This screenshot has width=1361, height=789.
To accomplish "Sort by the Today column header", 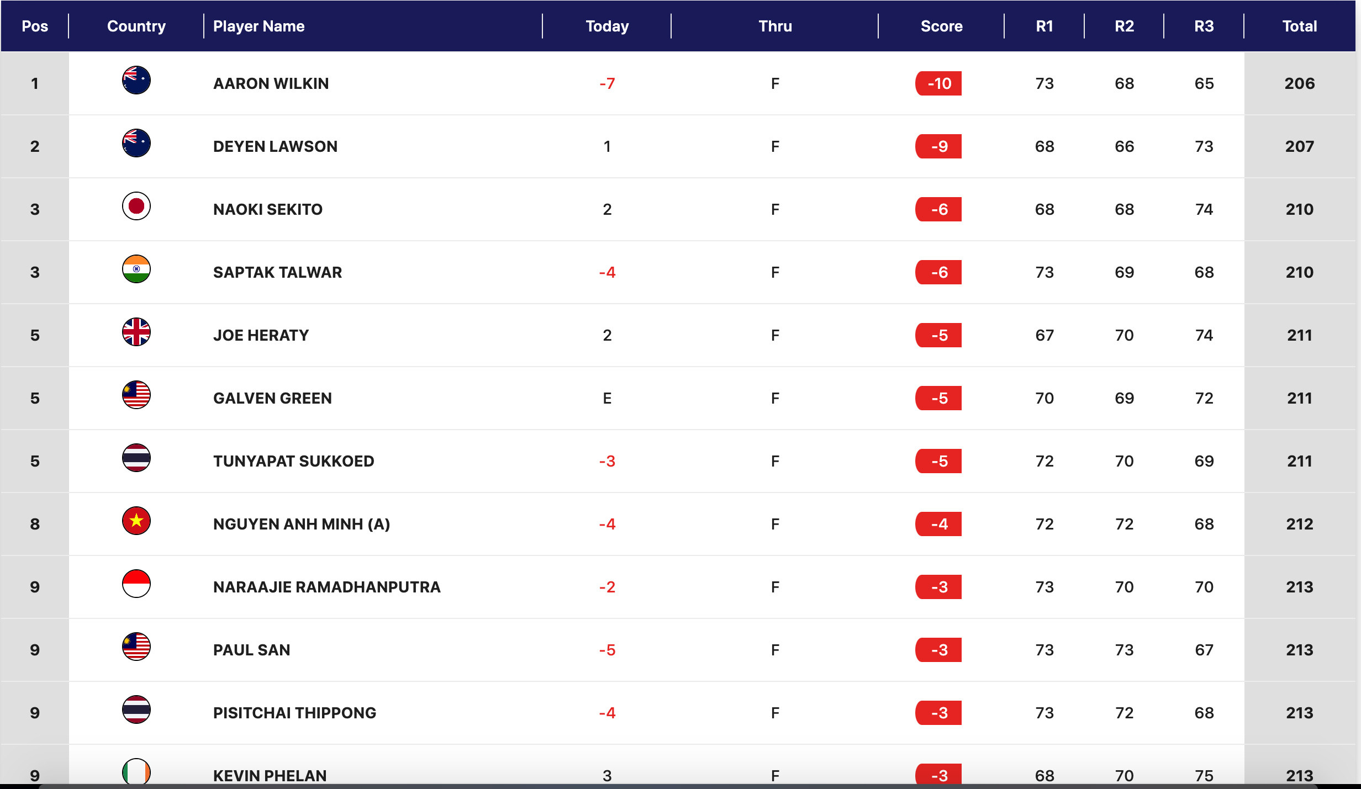I will tap(607, 26).
